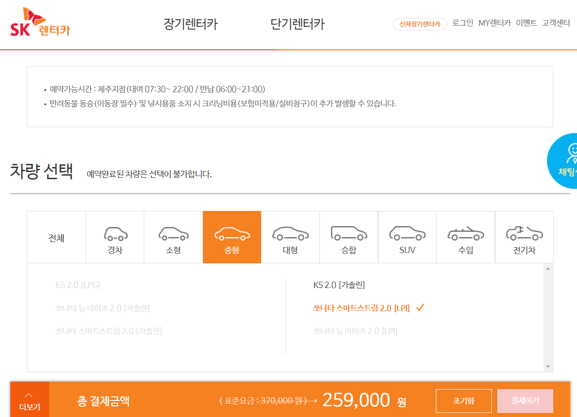Select the 전기차 electric car tab
Viewport: 577px width, 417px height.
pos(524,237)
